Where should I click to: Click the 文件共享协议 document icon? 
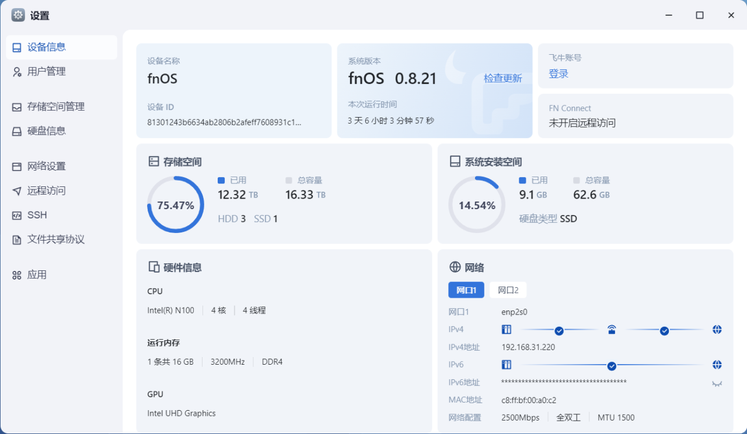17,240
